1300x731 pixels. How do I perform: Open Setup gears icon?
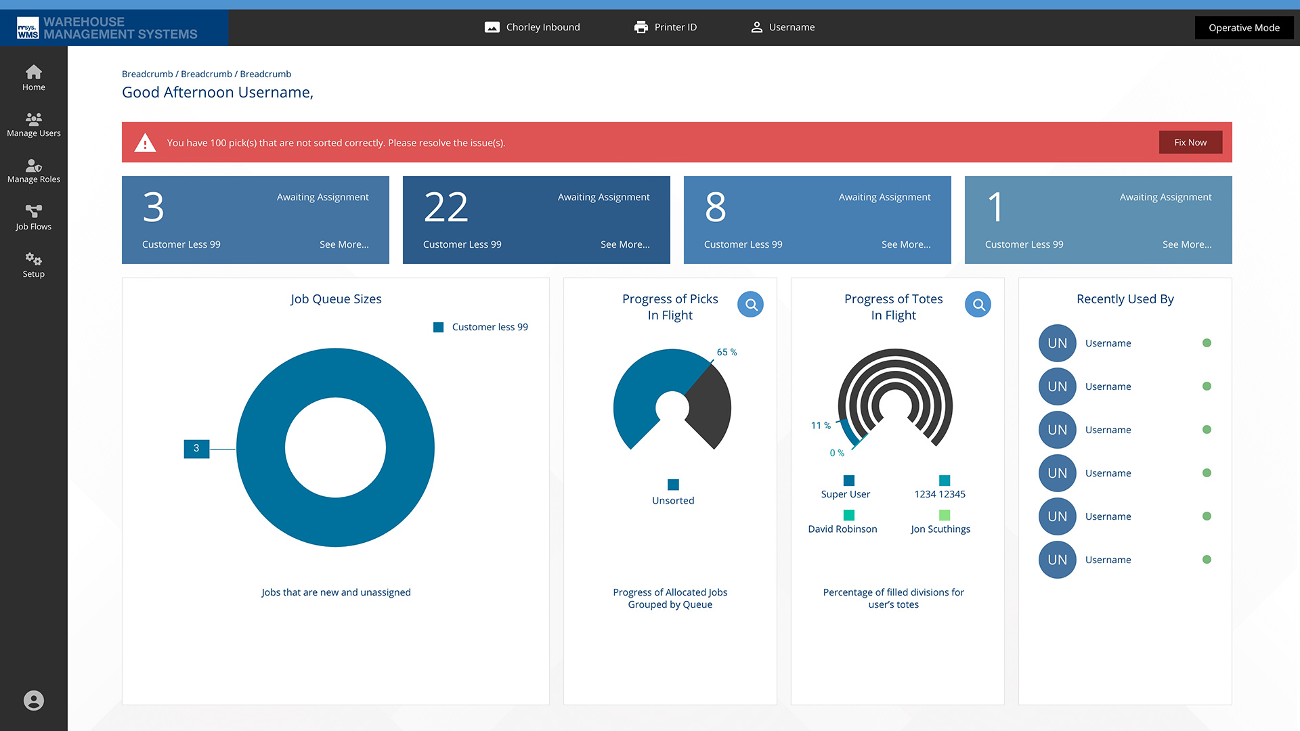(33, 259)
